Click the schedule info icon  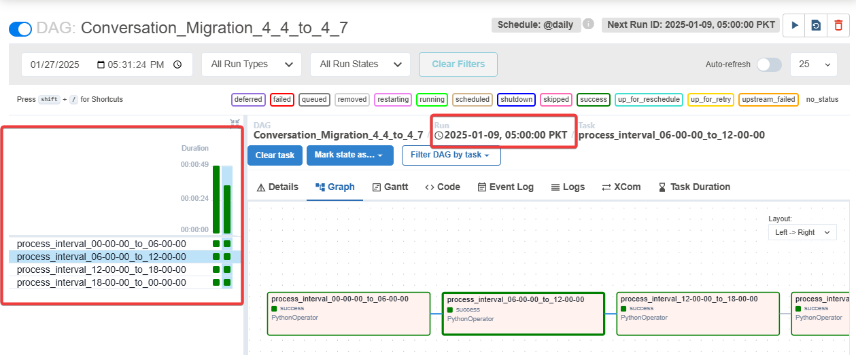coord(588,24)
